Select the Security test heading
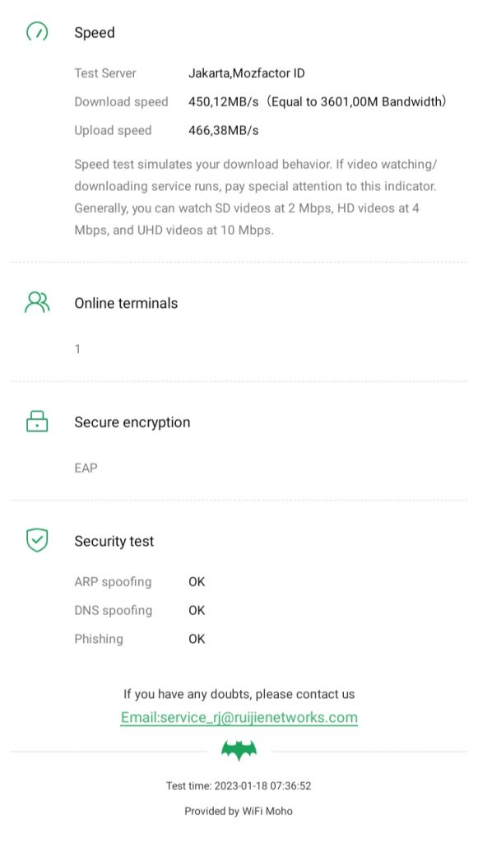This screenshot has width=478, height=843. point(114,541)
